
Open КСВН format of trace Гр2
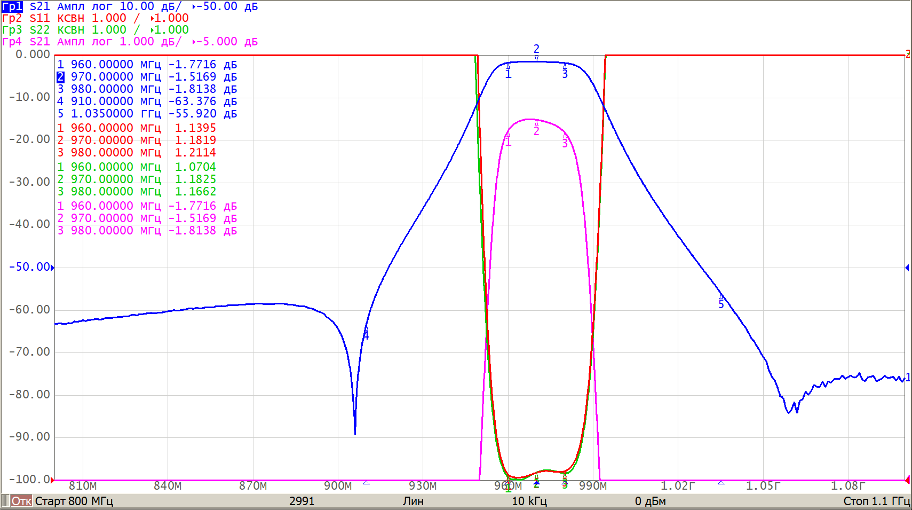pos(70,18)
